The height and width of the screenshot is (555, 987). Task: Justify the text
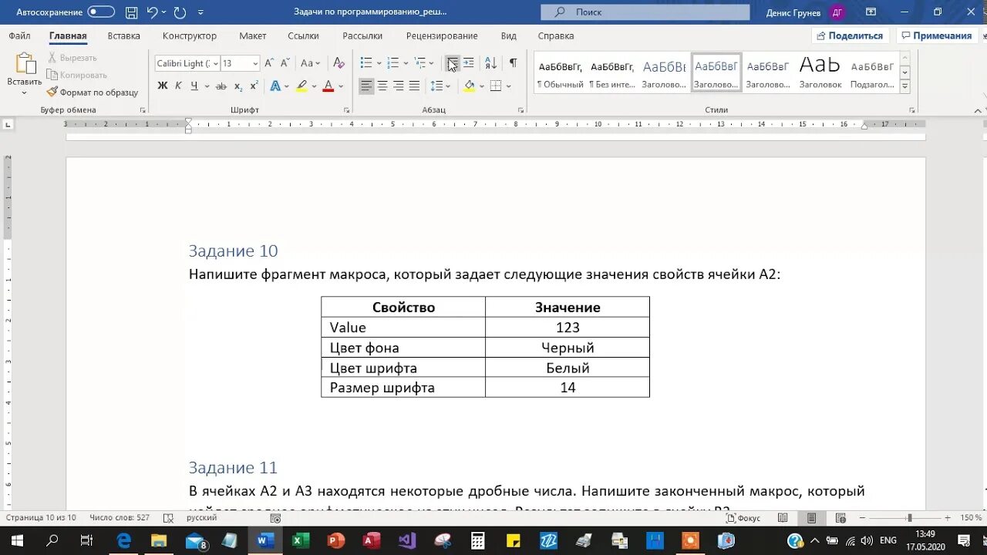(x=414, y=86)
